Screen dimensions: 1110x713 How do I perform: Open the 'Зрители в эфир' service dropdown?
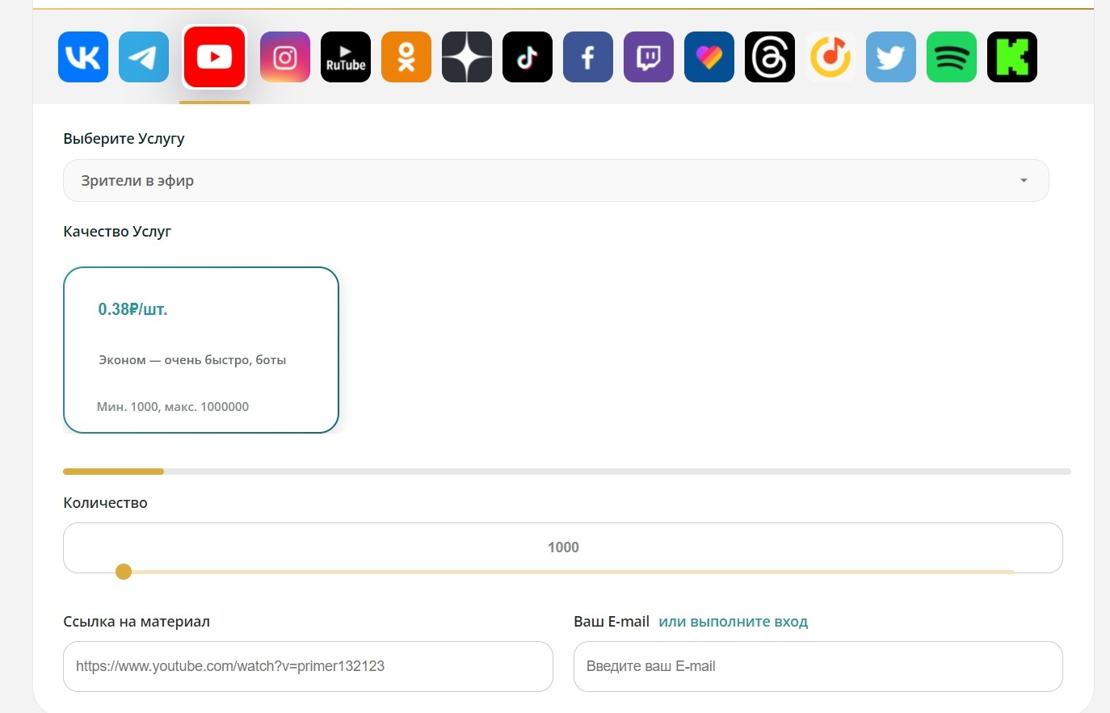pyautogui.click(x=556, y=181)
